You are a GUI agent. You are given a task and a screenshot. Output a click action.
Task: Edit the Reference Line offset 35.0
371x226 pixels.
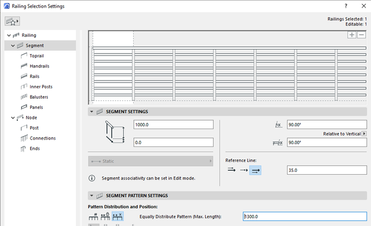(x=327, y=170)
